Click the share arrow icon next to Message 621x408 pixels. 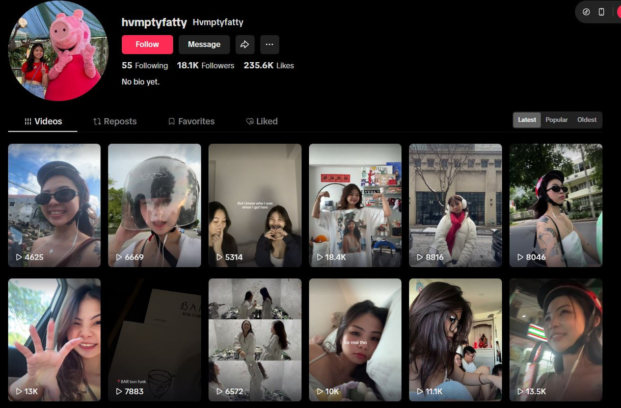pos(245,44)
